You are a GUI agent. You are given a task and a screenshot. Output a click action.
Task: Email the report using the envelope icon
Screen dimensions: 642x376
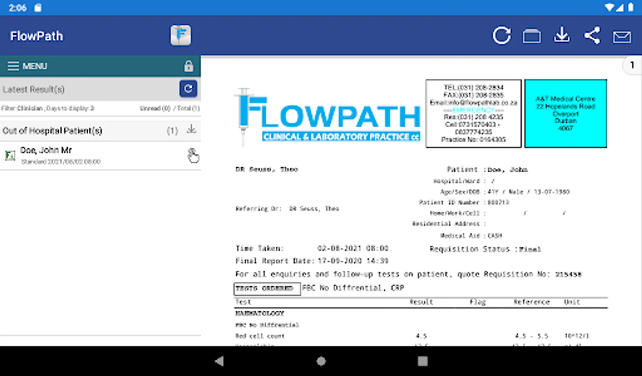[x=622, y=37]
